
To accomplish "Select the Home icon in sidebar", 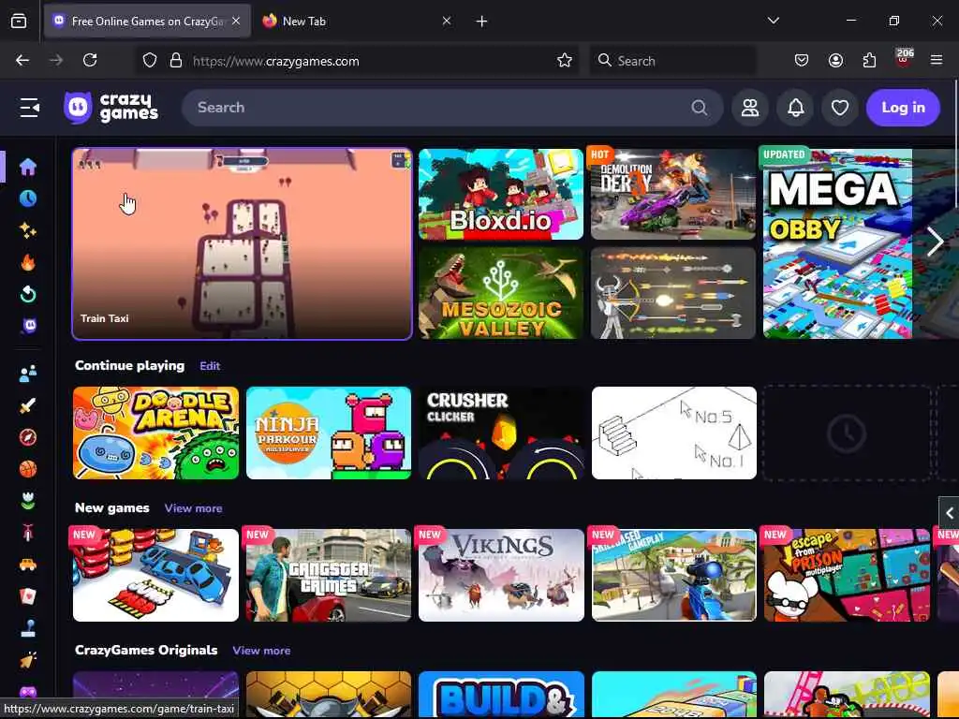I will 27,167.
